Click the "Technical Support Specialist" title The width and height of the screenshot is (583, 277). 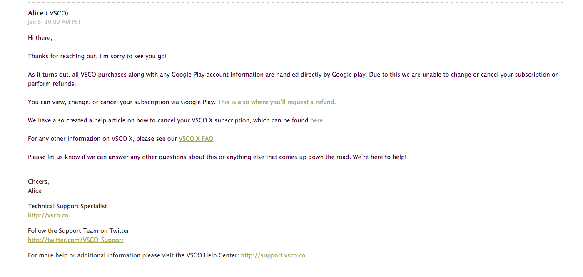[67, 206]
